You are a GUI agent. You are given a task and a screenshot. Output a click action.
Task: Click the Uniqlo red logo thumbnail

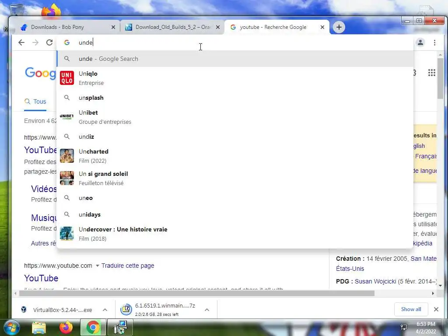click(67, 78)
